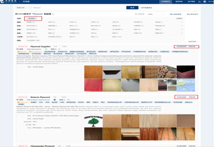Click the US flag in Plywood Supplier card

[x=18, y=49]
